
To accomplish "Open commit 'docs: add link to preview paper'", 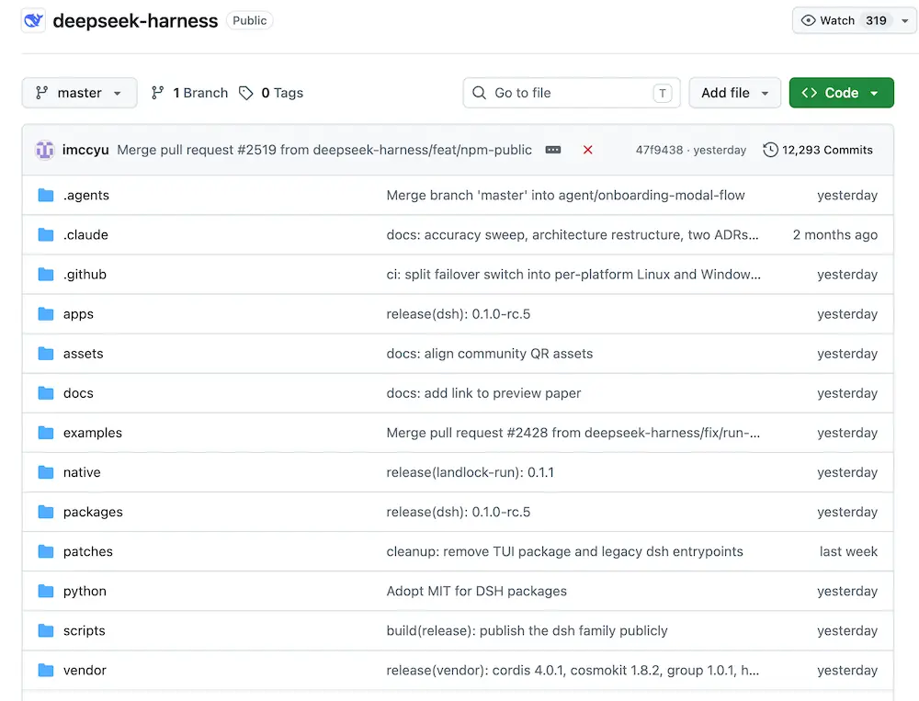I will tap(483, 393).
